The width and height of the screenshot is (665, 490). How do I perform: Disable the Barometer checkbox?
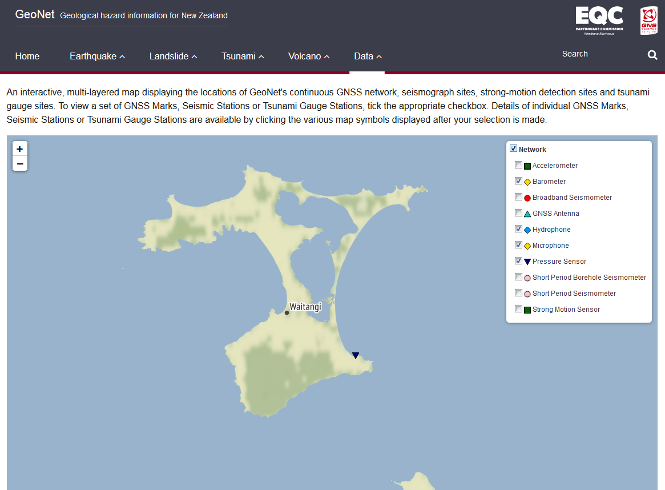[518, 180]
